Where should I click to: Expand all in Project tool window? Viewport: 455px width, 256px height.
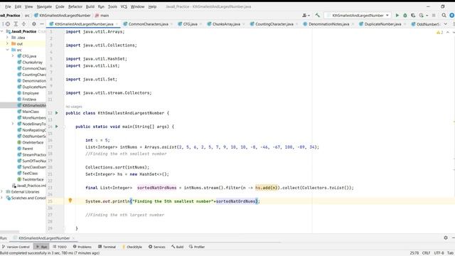pos(16,24)
